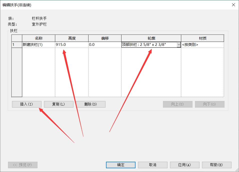239x172 pixels.
Task: Select the <按类别> material cell
Action: [202, 45]
